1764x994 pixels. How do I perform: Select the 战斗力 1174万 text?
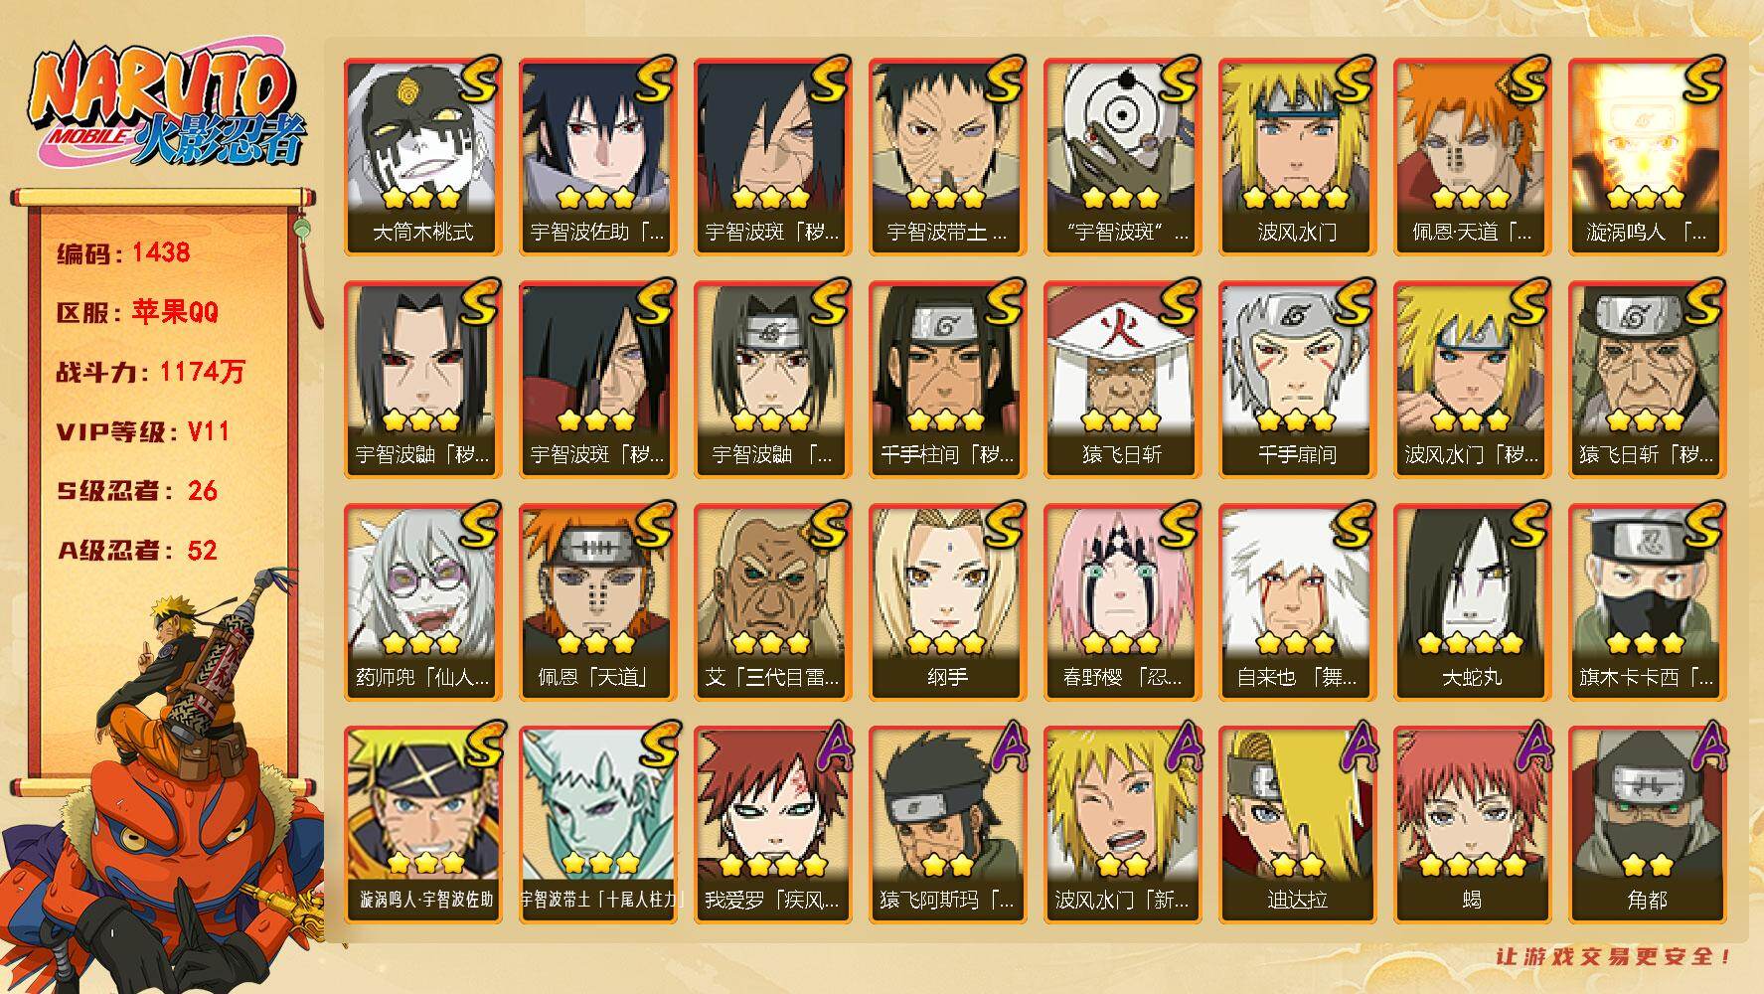pyautogui.click(x=150, y=372)
